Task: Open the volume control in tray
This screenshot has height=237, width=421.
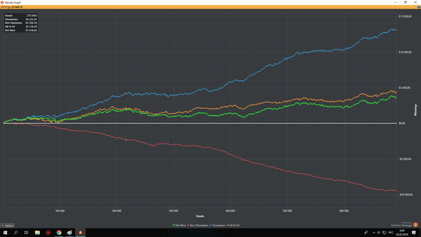Action: tap(379, 232)
